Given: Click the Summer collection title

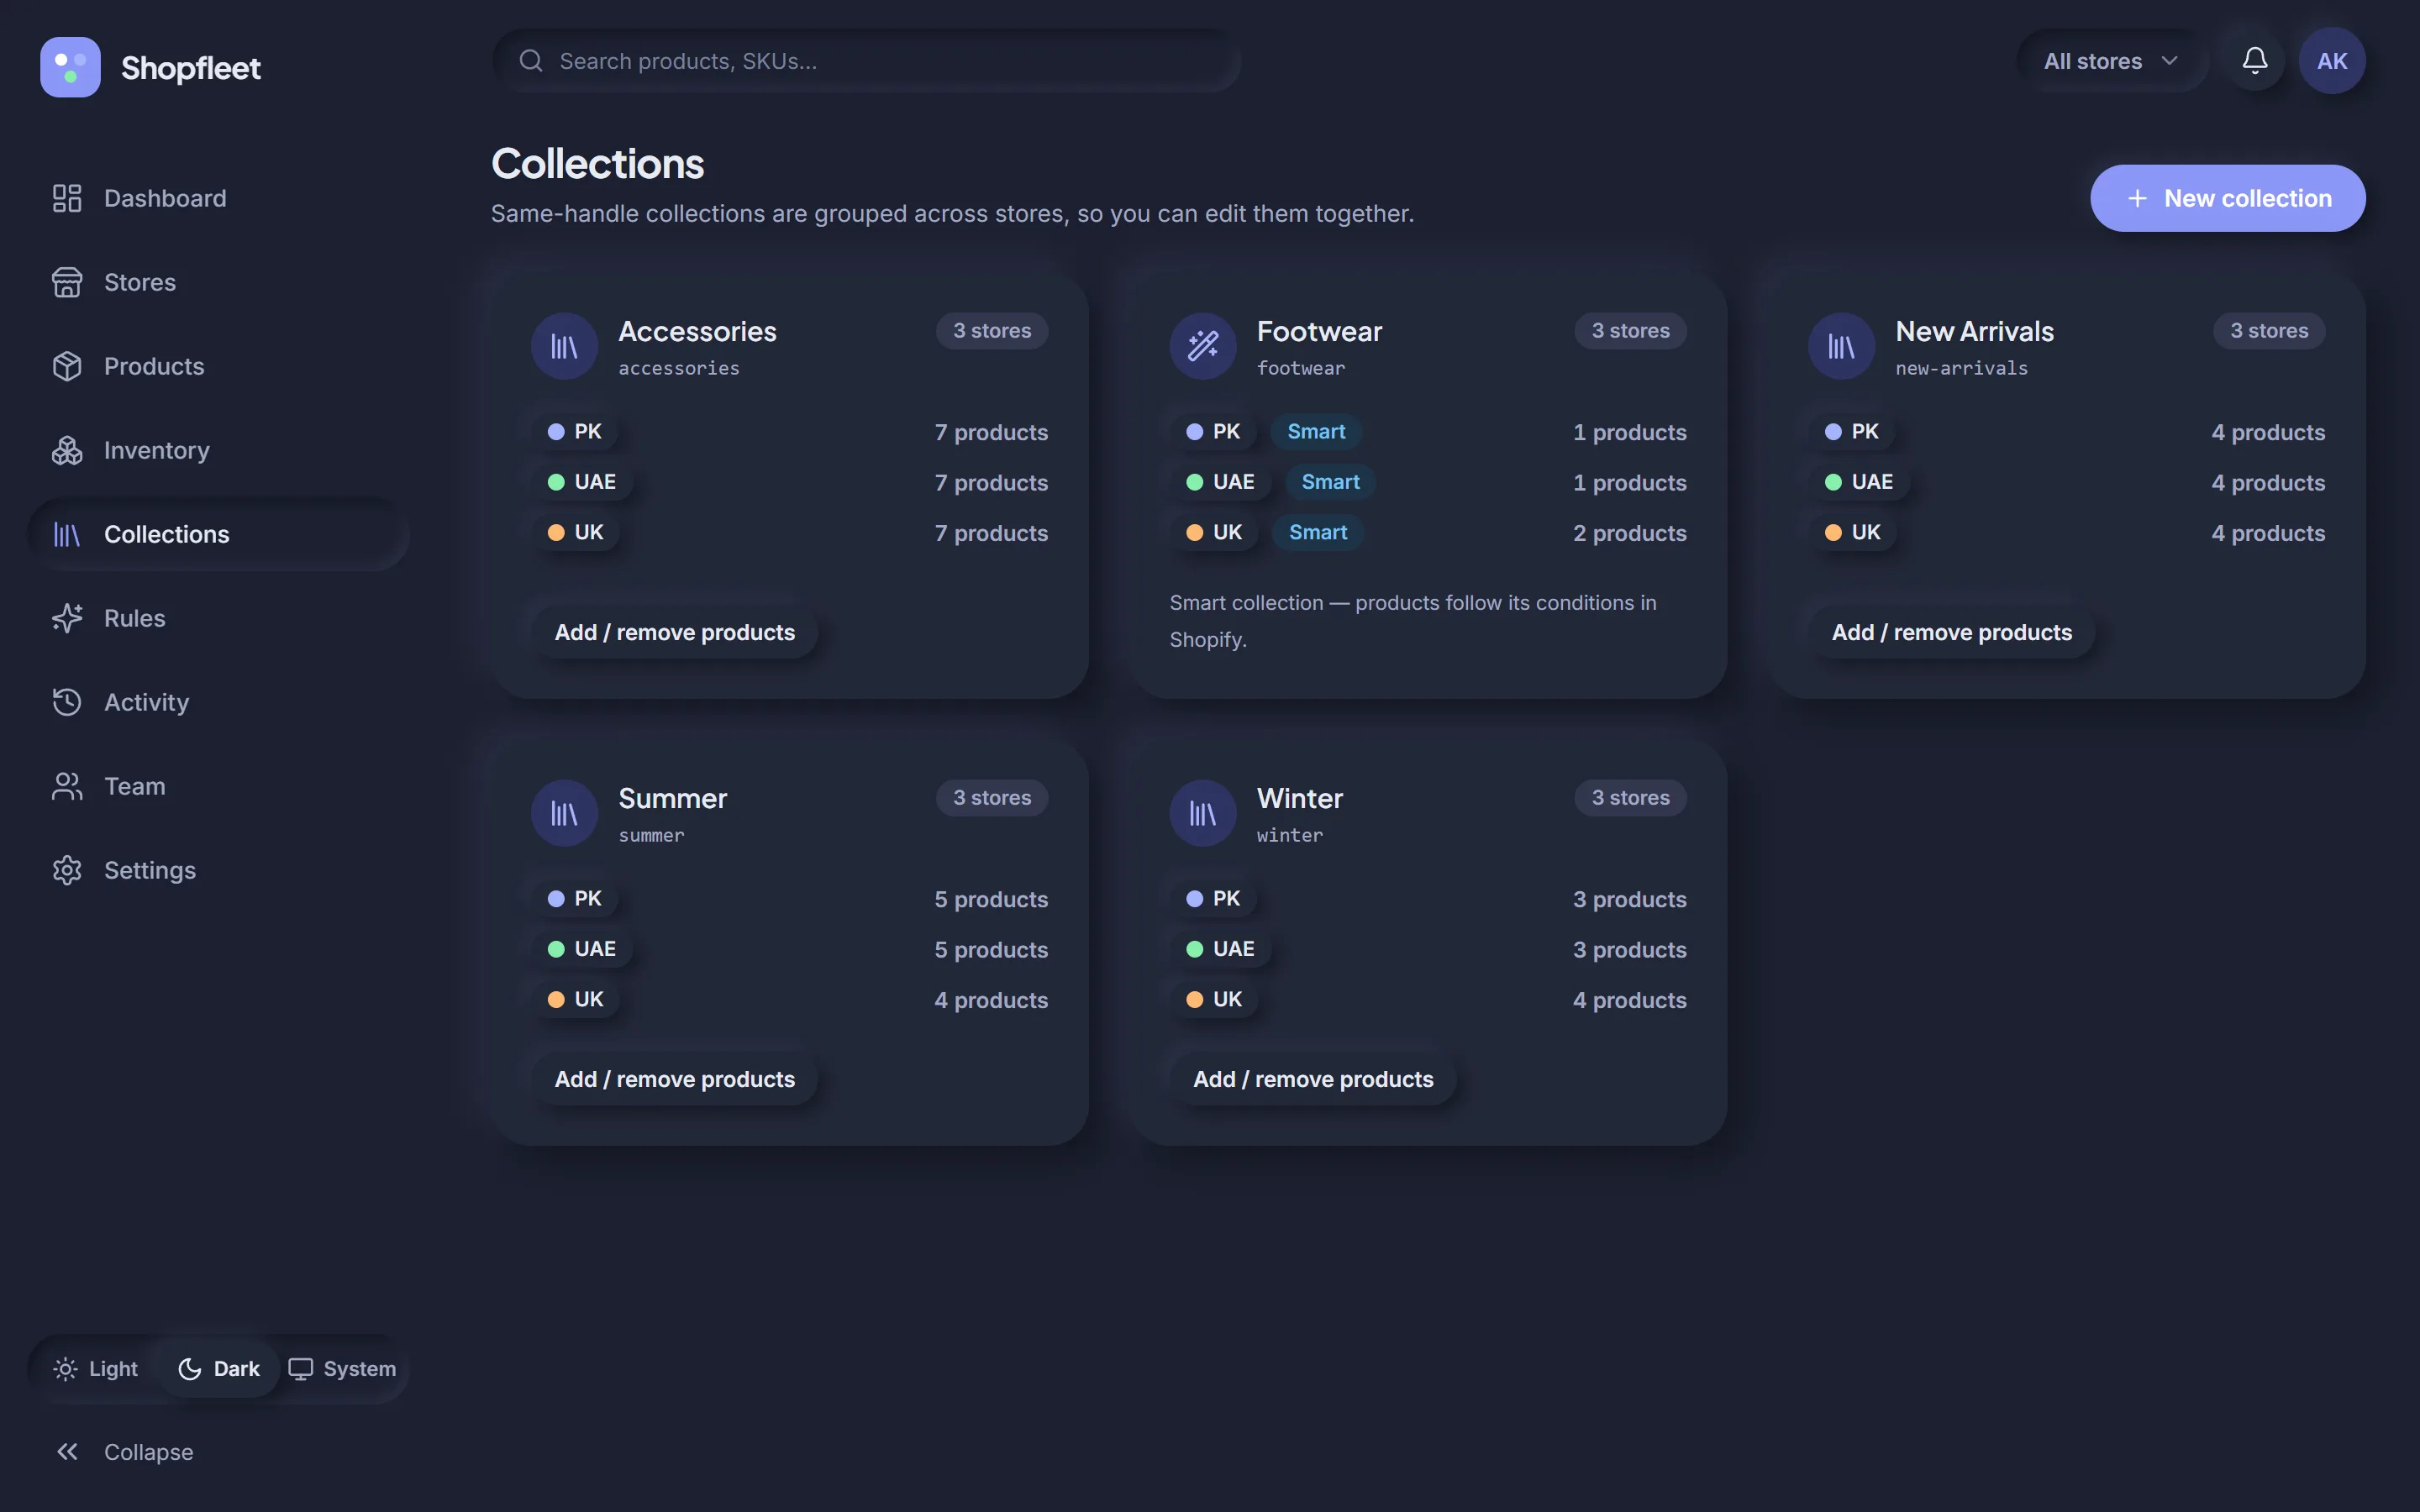Looking at the screenshot, I should 673,798.
